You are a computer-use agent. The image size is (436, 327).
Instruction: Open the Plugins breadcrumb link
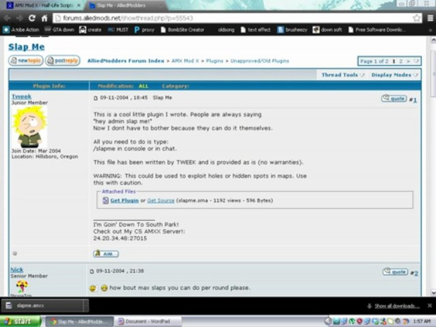point(214,61)
